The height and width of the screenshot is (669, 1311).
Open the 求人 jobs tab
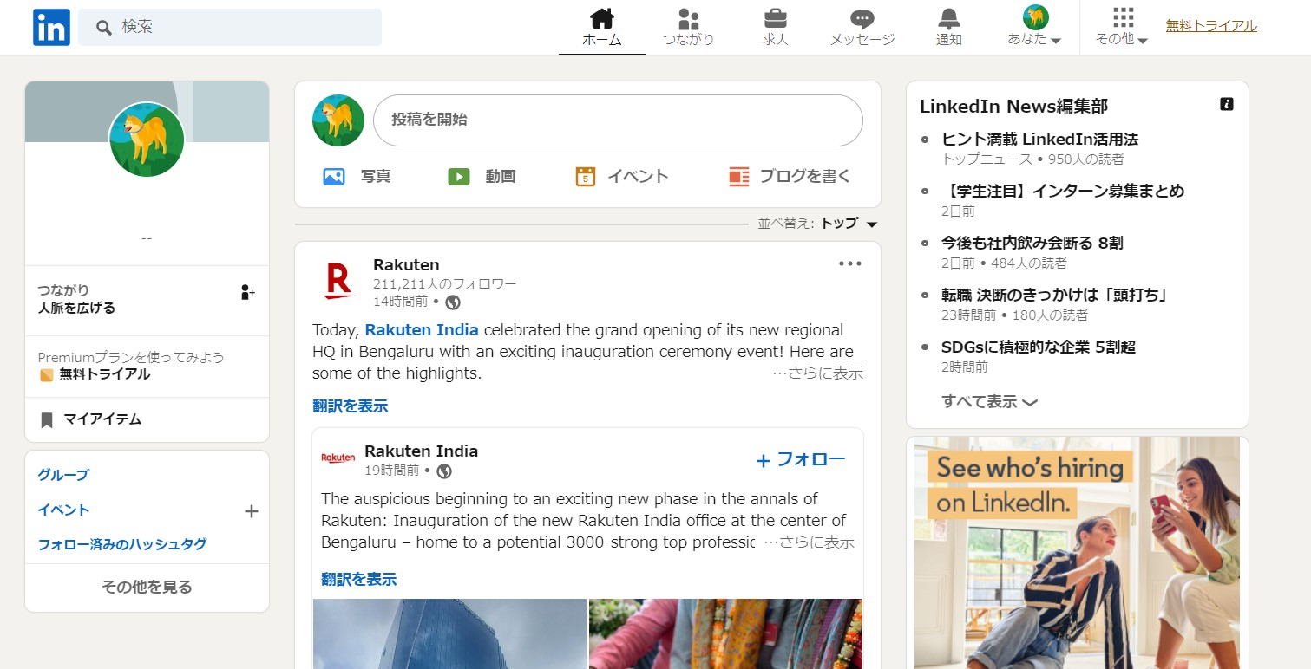click(x=776, y=28)
